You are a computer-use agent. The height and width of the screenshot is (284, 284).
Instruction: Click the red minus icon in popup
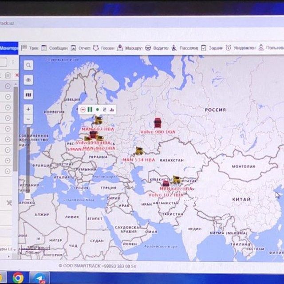[83, 110]
